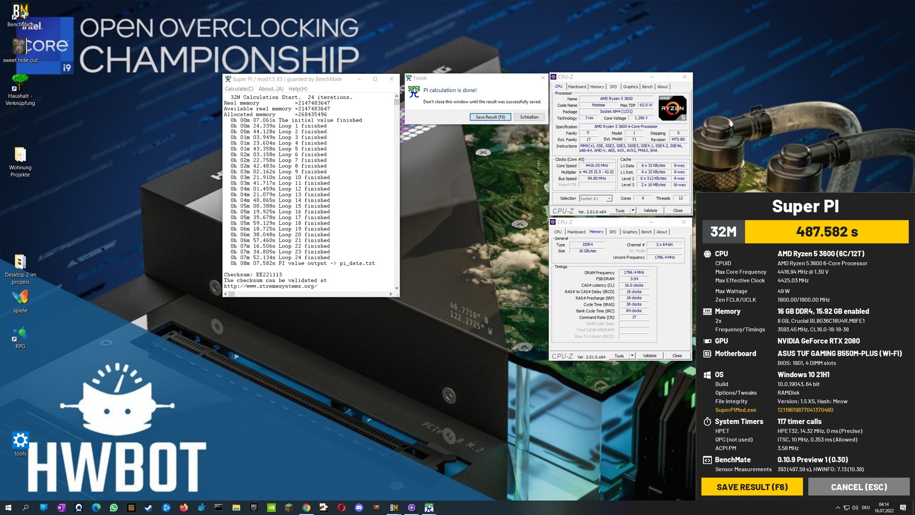Image resolution: width=915 pixels, height=515 pixels.
Task: Select the Wohnung Projekte folder icon
Action: point(20,162)
